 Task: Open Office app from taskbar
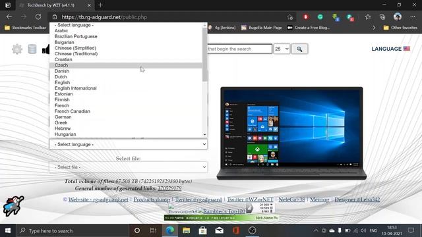[x=236, y=230]
